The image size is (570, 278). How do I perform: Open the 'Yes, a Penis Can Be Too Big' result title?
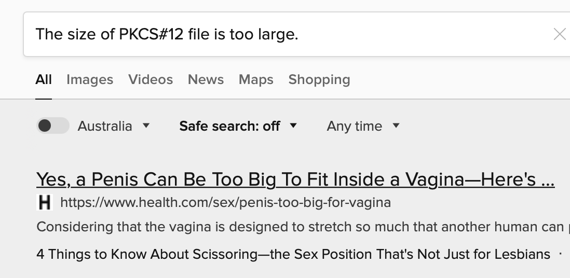[x=295, y=179]
